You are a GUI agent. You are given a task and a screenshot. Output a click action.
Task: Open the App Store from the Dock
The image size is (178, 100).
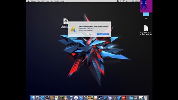81,97
